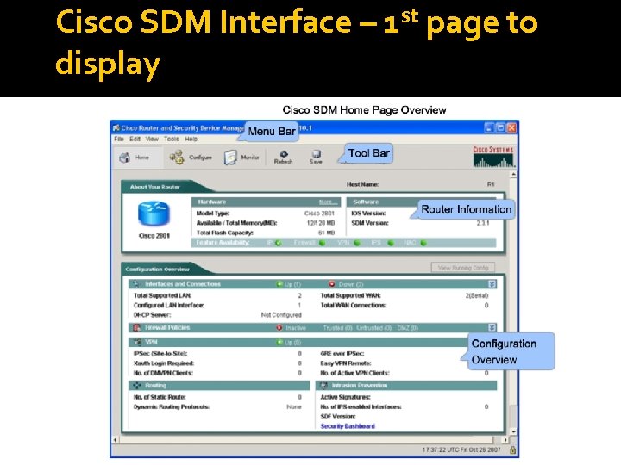This screenshot has height=465, width=621.
Task: Click the green NAC feature availability indicator
Action: (423, 243)
